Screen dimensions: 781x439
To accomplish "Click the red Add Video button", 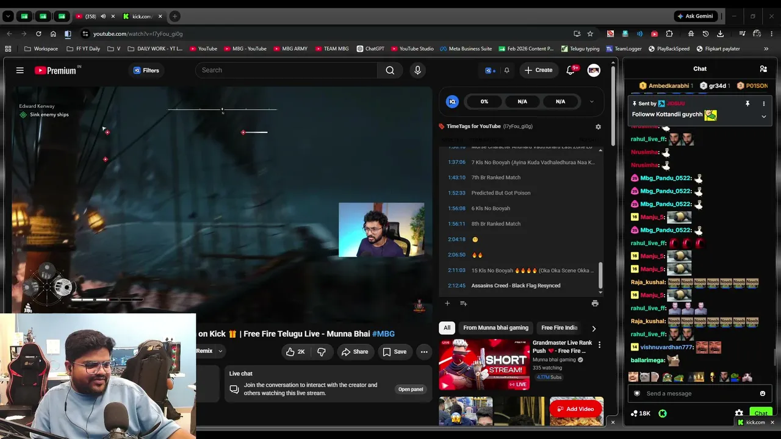I will click(575, 409).
